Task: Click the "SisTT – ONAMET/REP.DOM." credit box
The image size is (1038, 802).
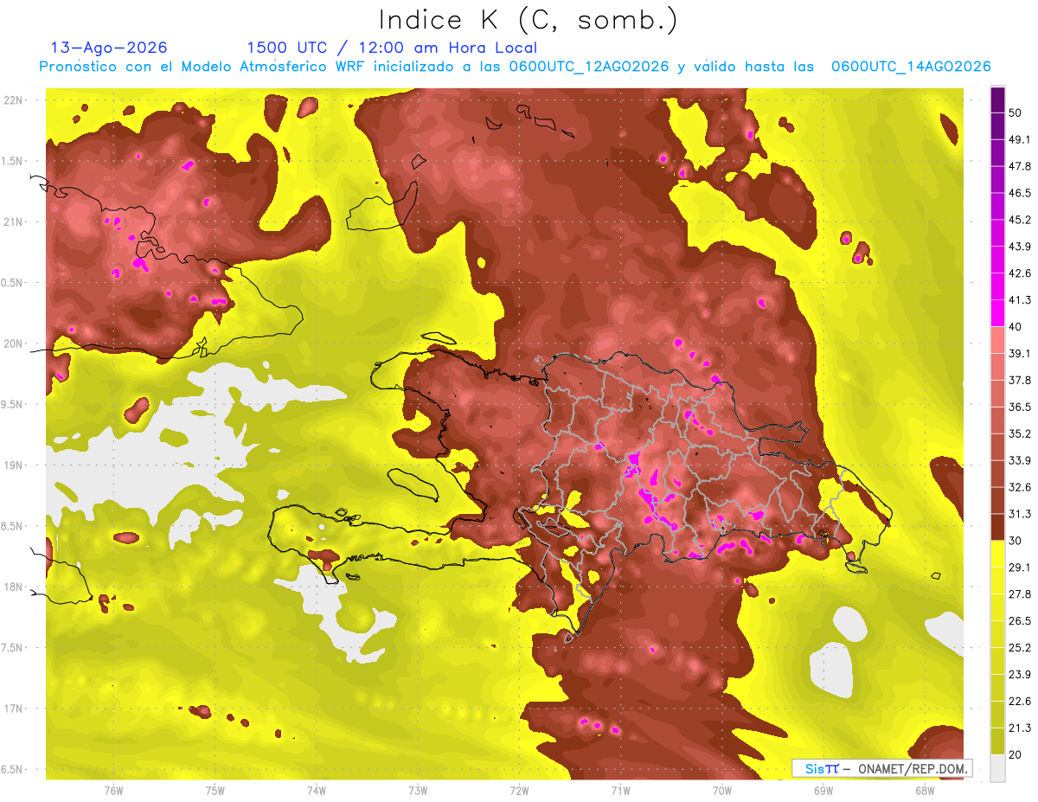Action: coord(881,768)
